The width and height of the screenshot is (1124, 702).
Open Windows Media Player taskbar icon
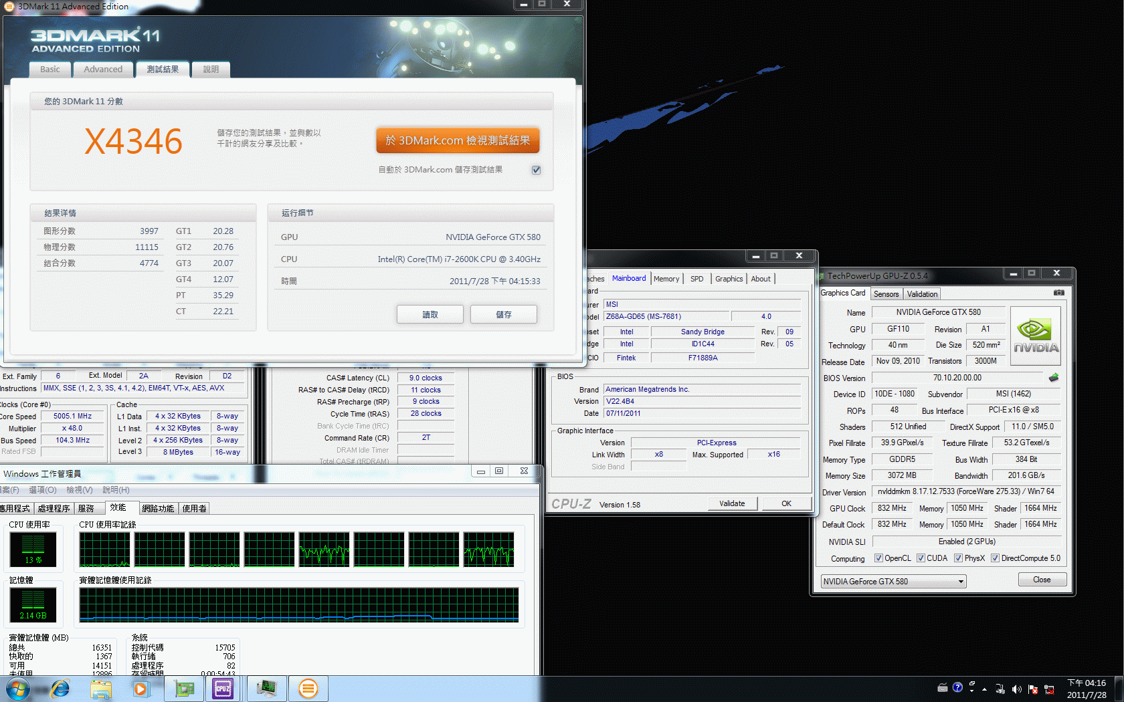(x=141, y=689)
